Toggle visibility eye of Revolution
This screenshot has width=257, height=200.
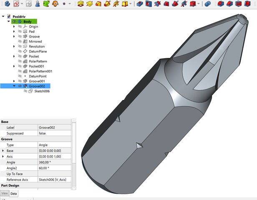tap(20, 46)
